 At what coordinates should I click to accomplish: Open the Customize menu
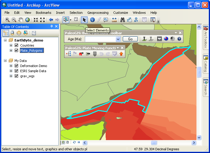click(121, 13)
